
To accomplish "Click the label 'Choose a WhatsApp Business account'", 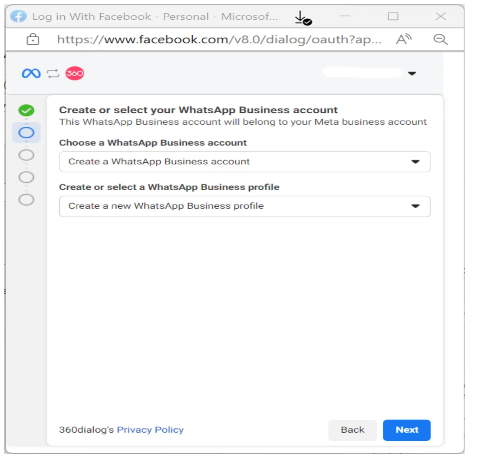I will tap(153, 143).
